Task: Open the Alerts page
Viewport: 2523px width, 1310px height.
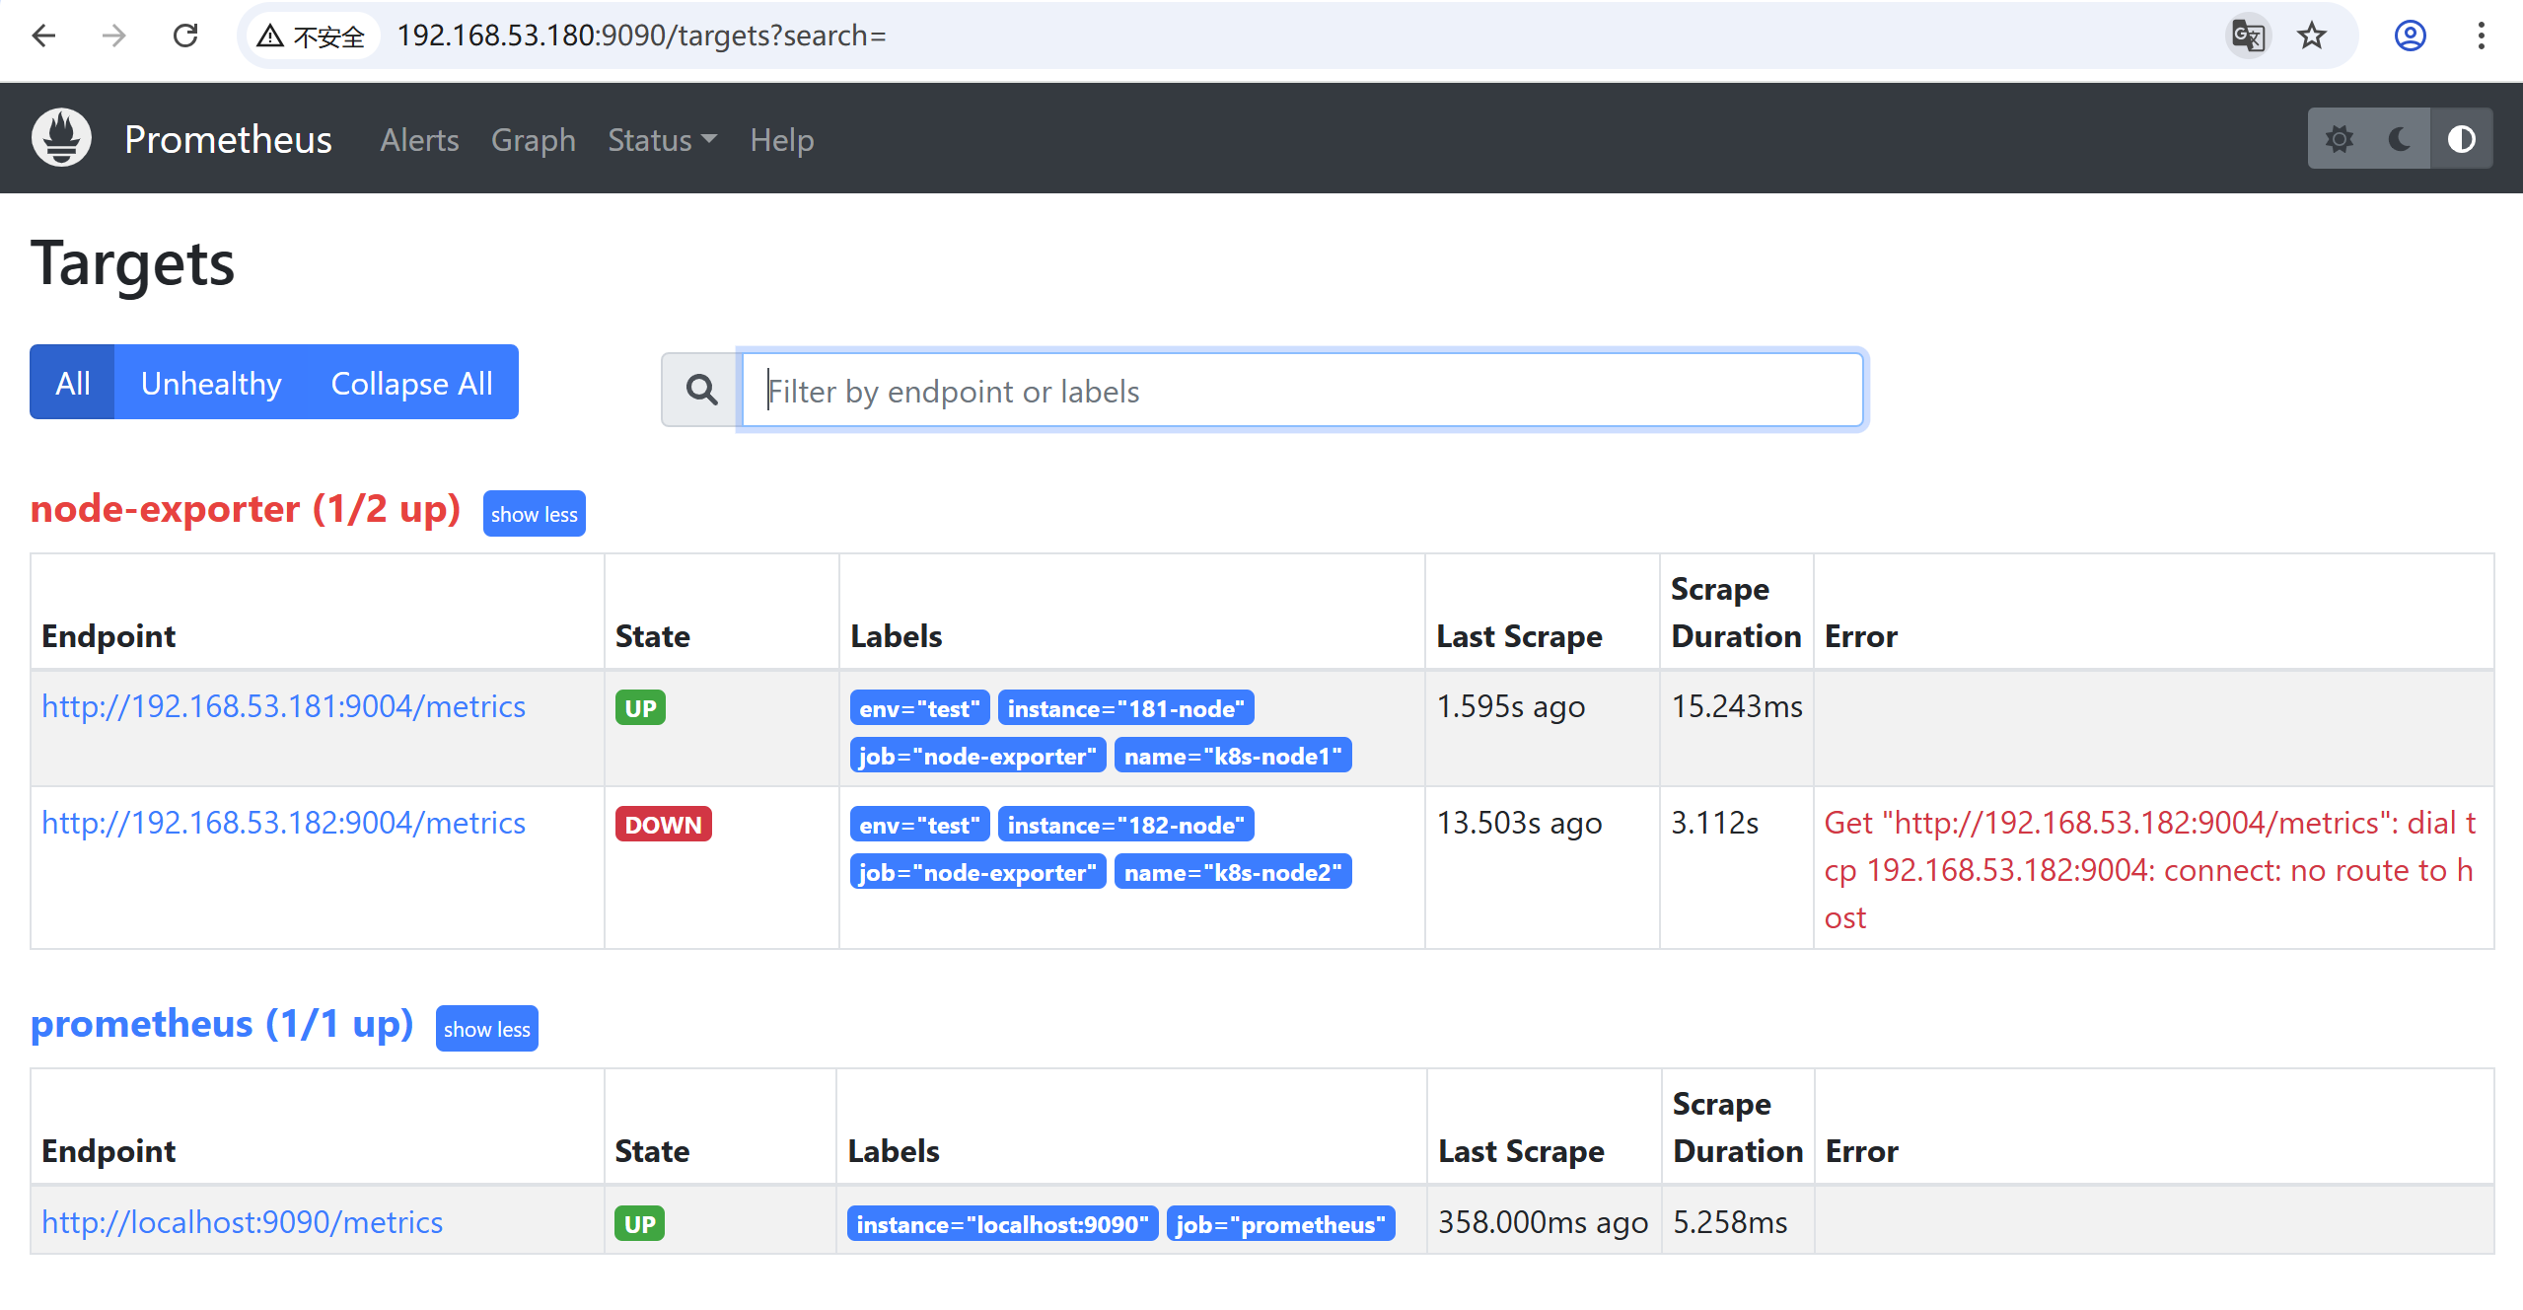Action: point(418,139)
